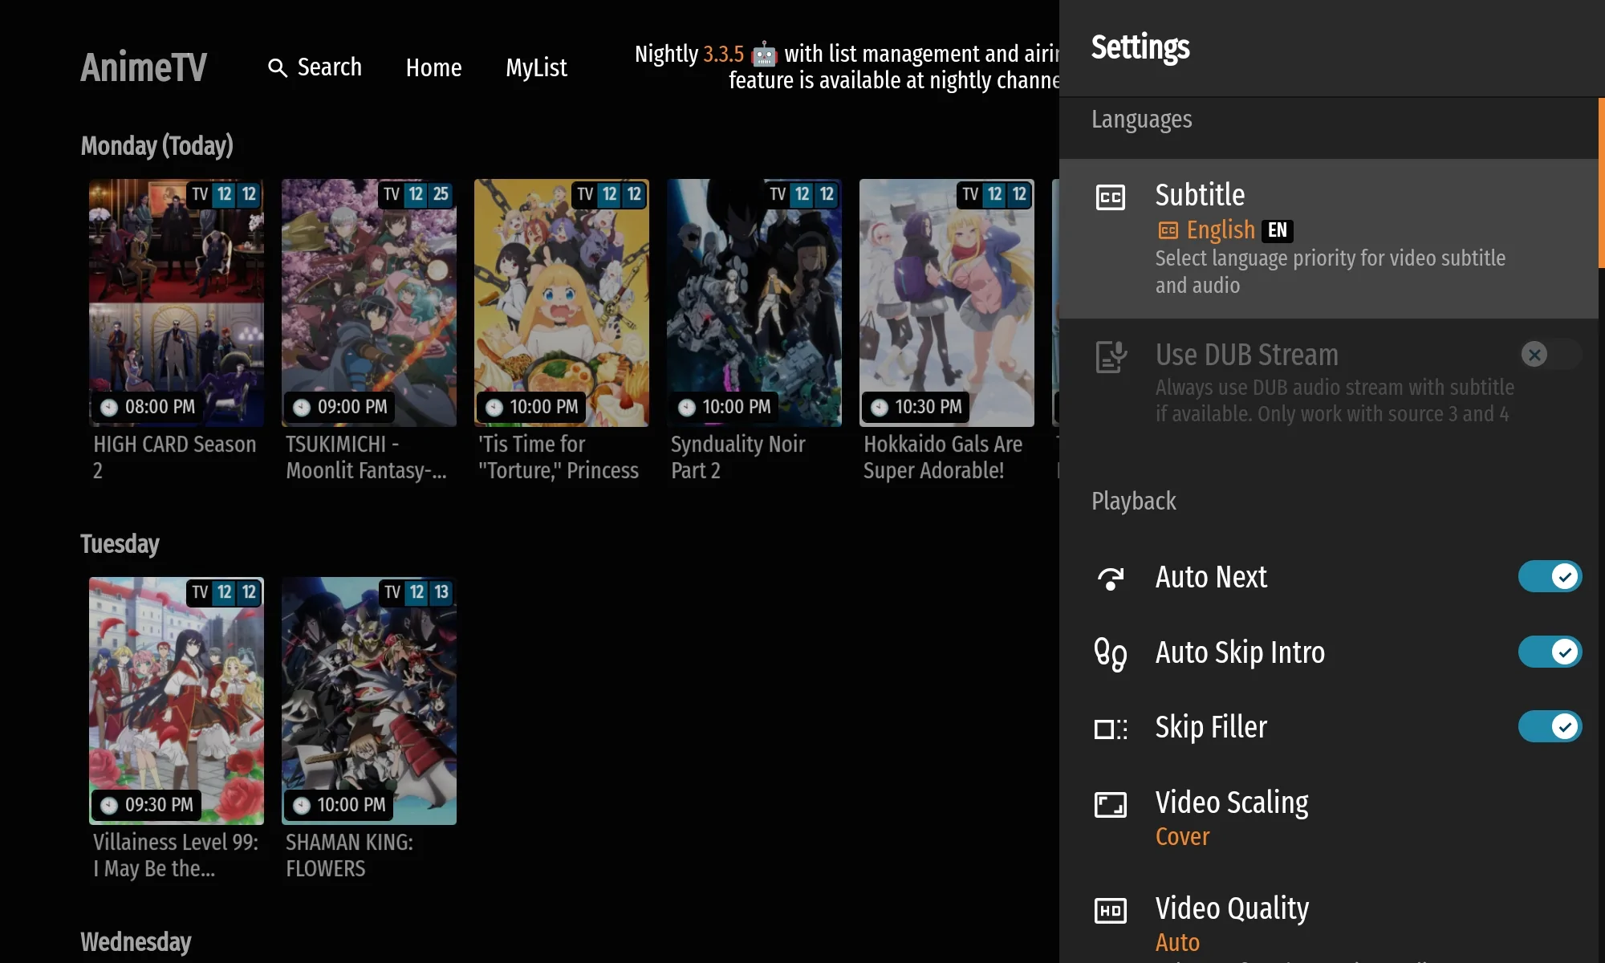The height and width of the screenshot is (963, 1605).
Task: Click the TV 12 25 badge on TSUKIMICHI
Action: click(416, 194)
